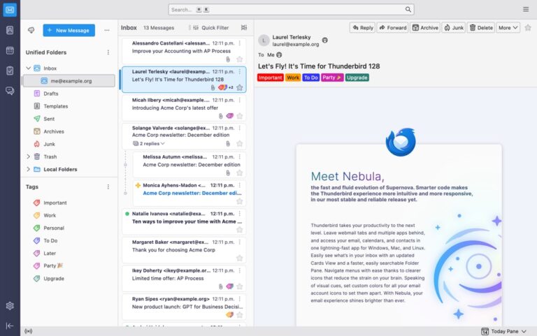Click the attachment icon on the Alessandro Castellani message
The image size is (537, 336).
point(228,59)
